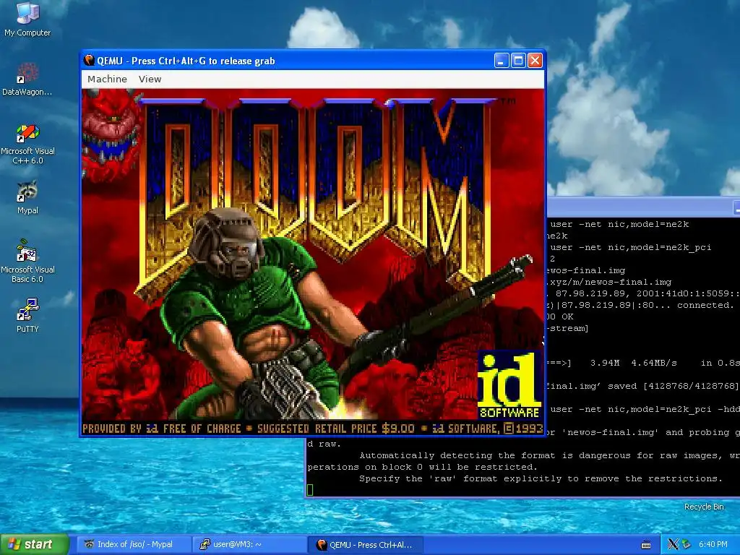740x555 pixels.
Task: Click 'Specify the 'raw' format explicitly' terminal line
Action: click(541, 478)
